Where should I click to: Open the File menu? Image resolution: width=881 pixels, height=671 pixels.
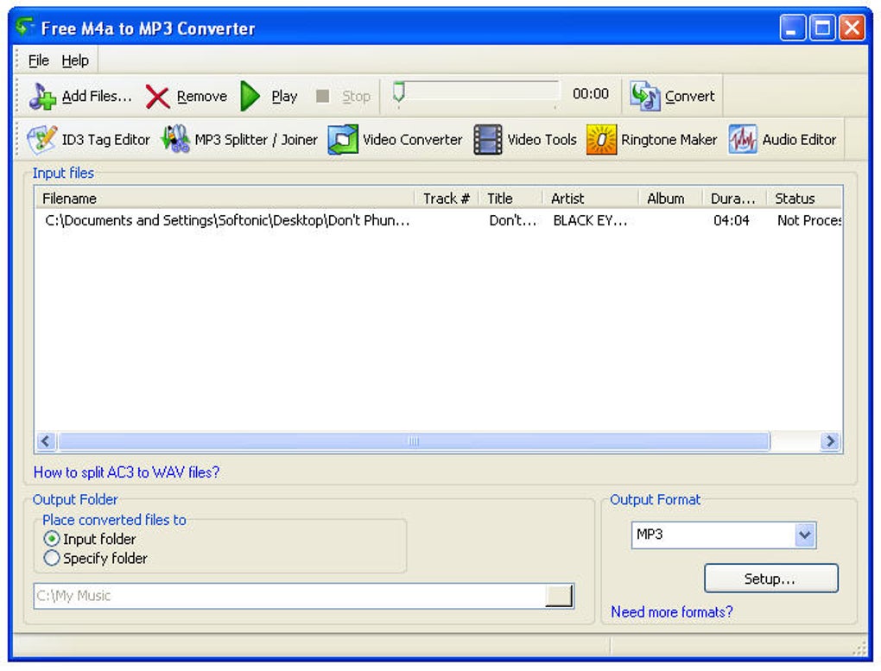pos(37,60)
